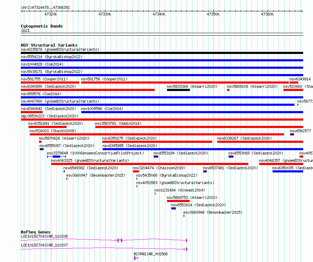
Task: Click the nsv6351841 Sedlazeck2020 label
Action: [56, 123]
